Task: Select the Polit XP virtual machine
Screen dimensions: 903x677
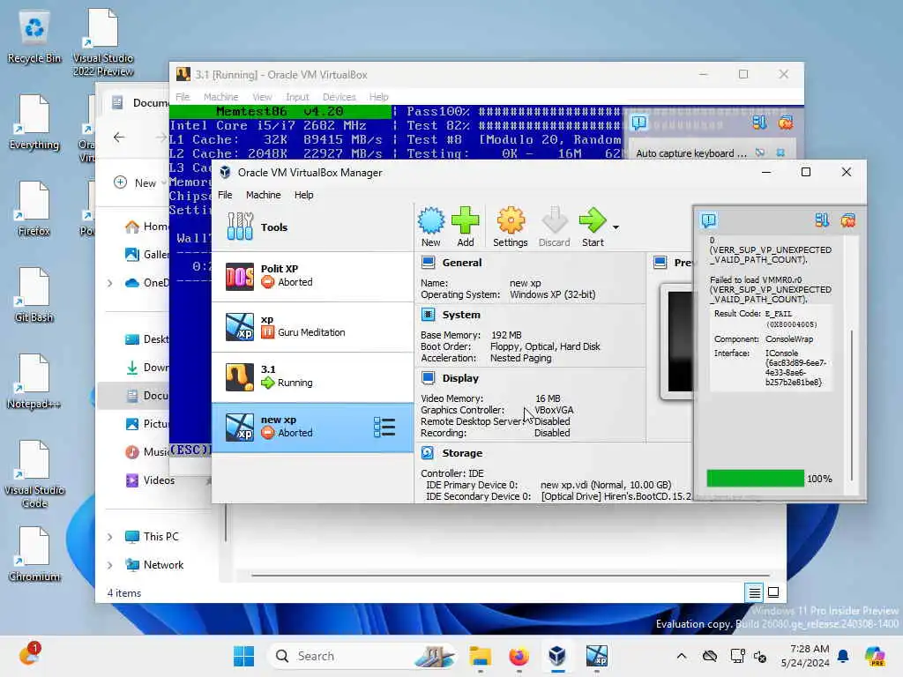Action: pos(313,276)
